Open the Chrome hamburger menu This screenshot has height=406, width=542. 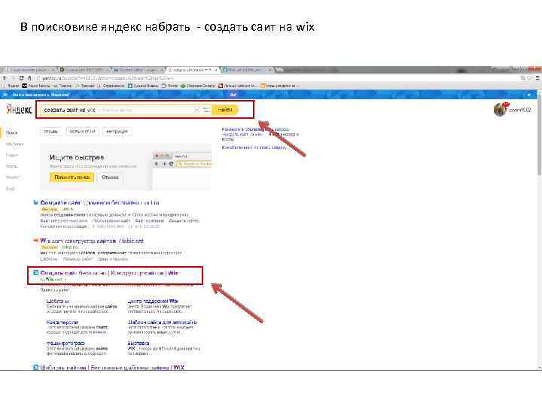point(537,78)
